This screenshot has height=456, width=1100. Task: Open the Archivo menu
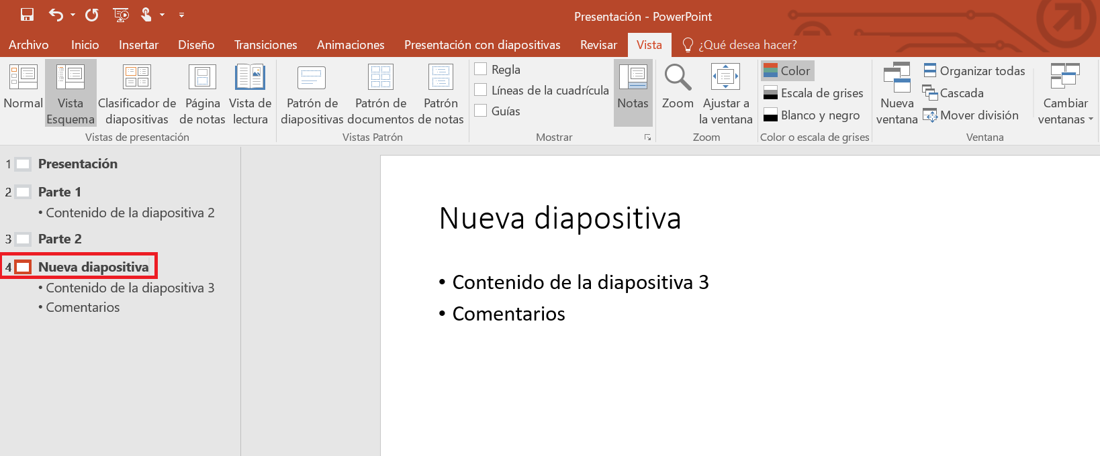point(29,45)
